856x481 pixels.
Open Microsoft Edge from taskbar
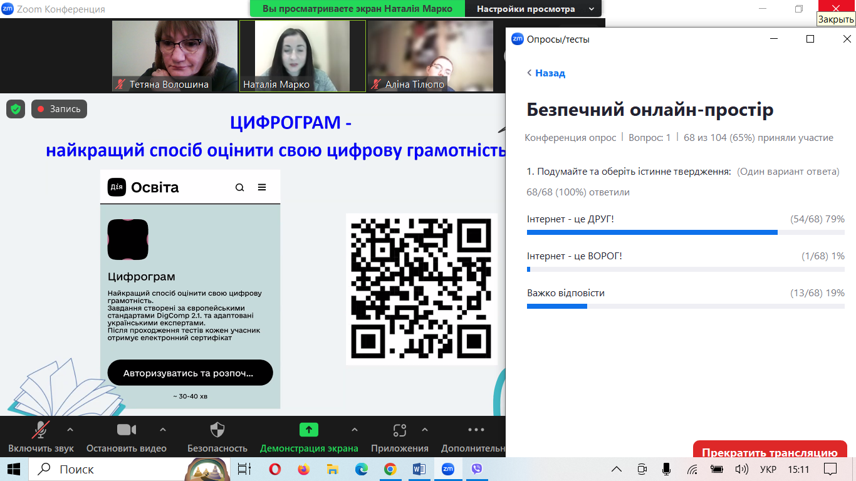click(362, 469)
